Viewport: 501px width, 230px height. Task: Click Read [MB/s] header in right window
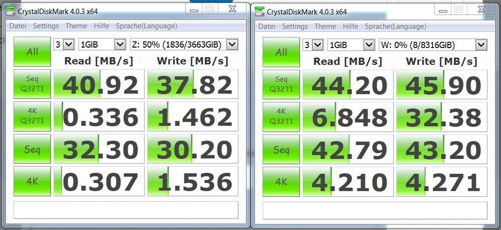(x=347, y=61)
